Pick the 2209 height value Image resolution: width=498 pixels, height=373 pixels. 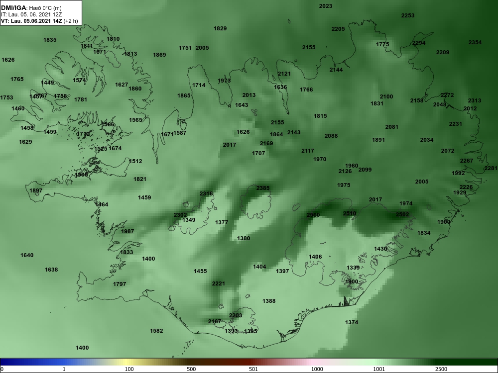click(442, 52)
